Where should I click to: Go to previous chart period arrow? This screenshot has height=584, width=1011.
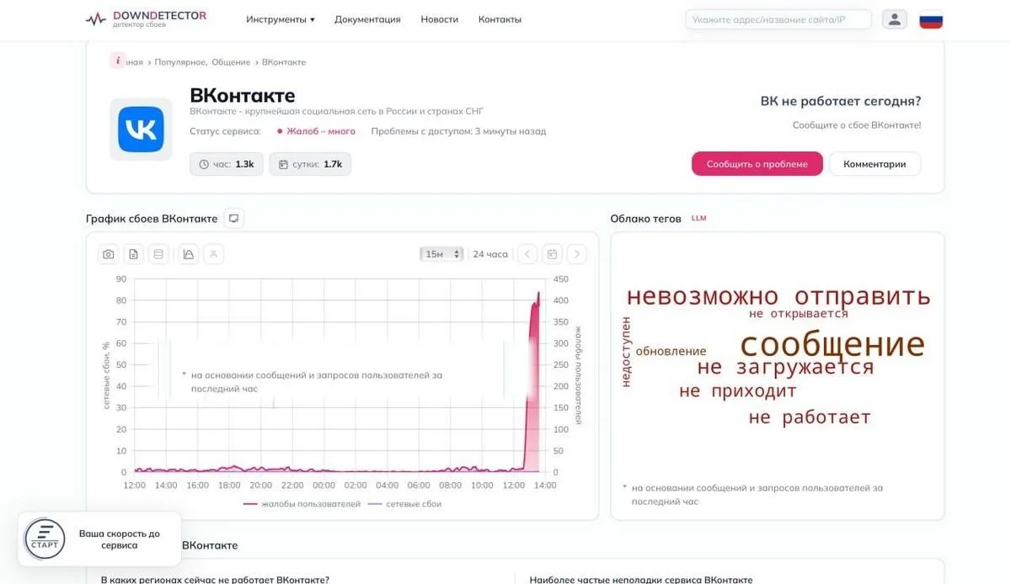(x=527, y=254)
